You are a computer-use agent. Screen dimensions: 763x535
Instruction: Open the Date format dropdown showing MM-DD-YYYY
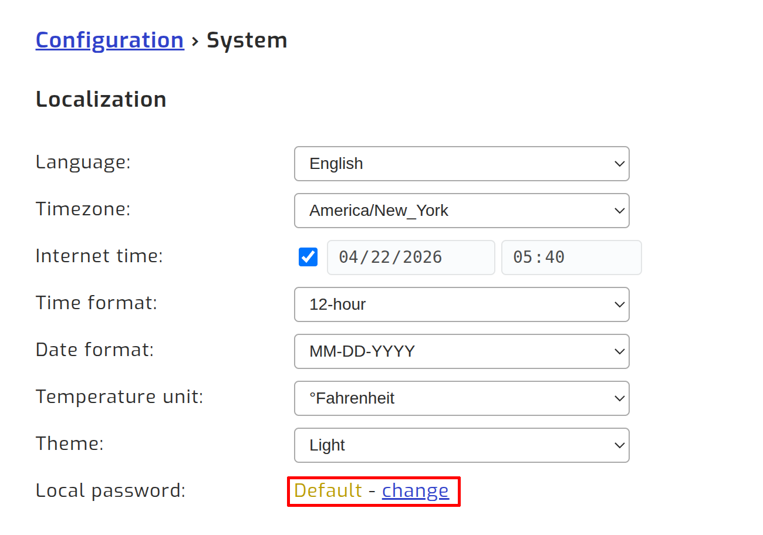(462, 351)
